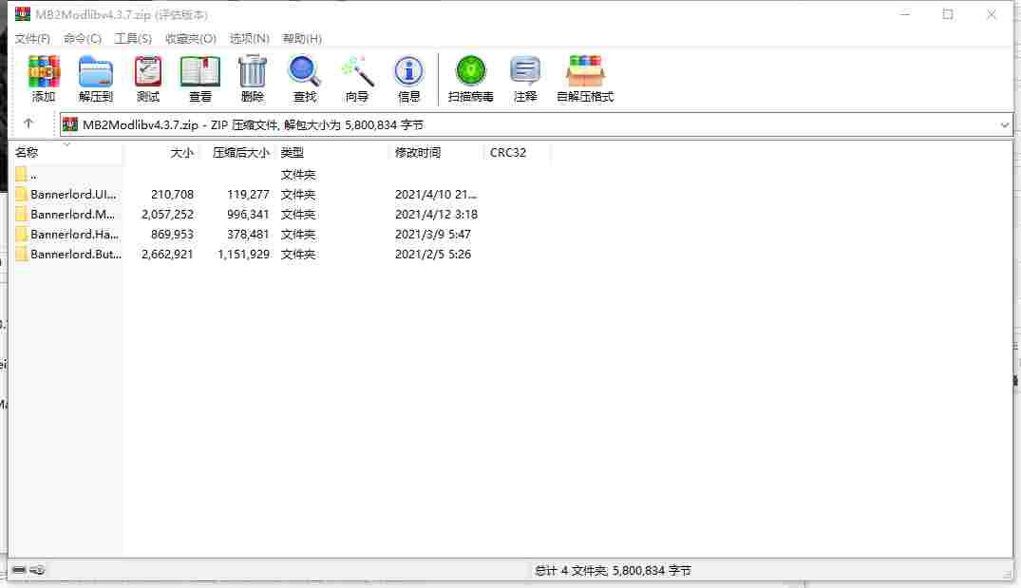
Task: Click the WinRAR title bar app icon
Action: click(x=23, y=13)
